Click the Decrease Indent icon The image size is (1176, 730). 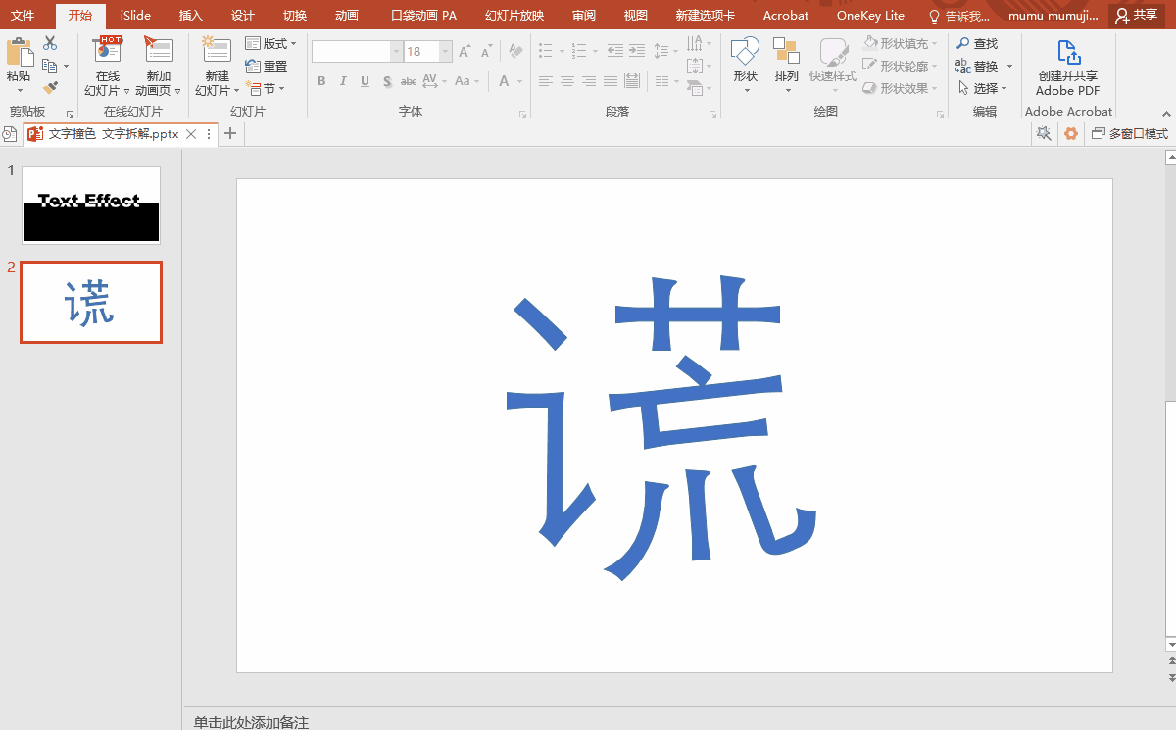click(614, 51)
